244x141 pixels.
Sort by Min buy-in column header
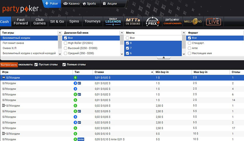[x=173, y=72]
